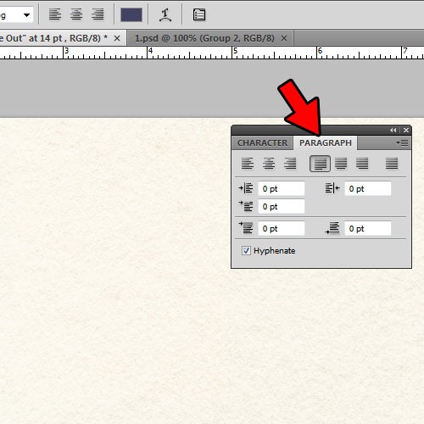Center text in Paragraph panel
Screen dimensions: 424x424
coord(269,164)
